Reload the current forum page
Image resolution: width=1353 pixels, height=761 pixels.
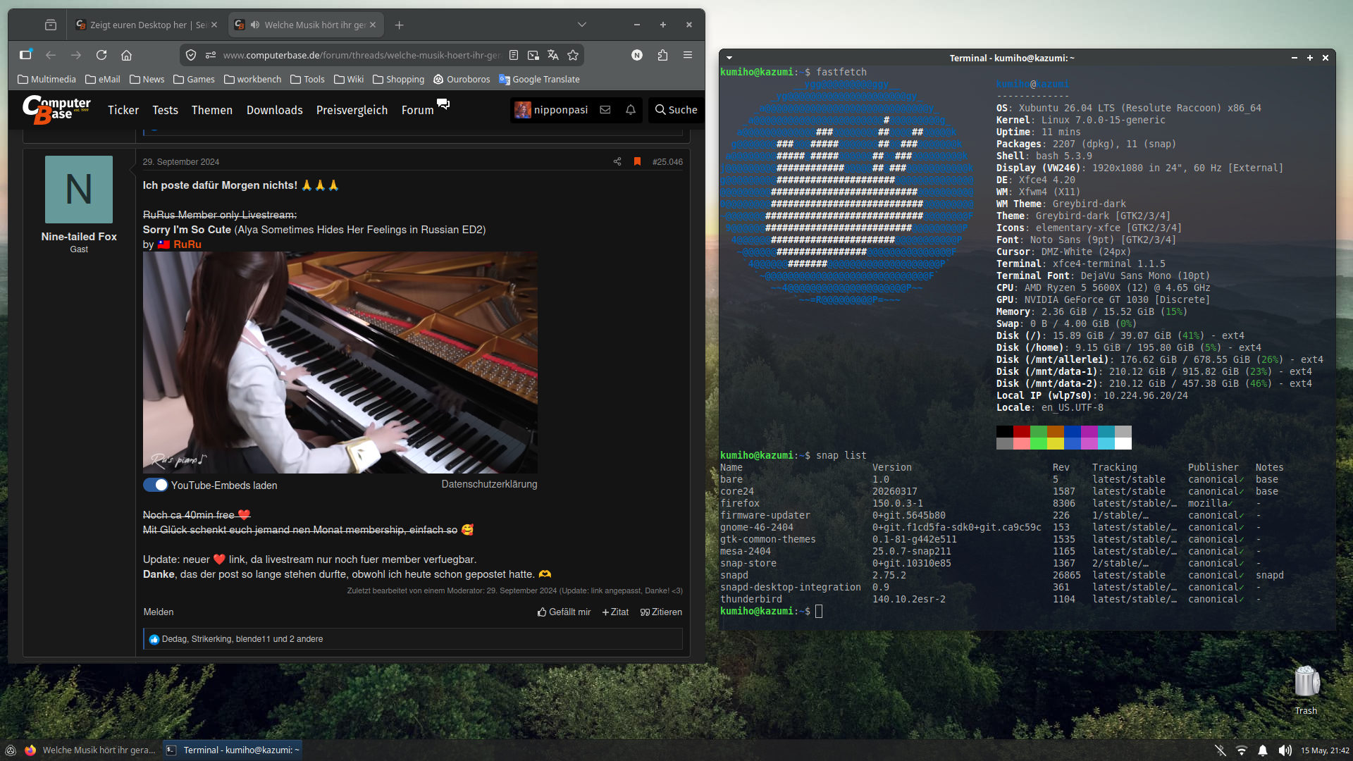101,55
